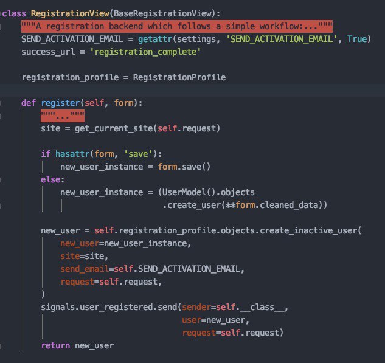Click RegistrationProfile class reference
The image size is (385, 363).
coord(179,77)
